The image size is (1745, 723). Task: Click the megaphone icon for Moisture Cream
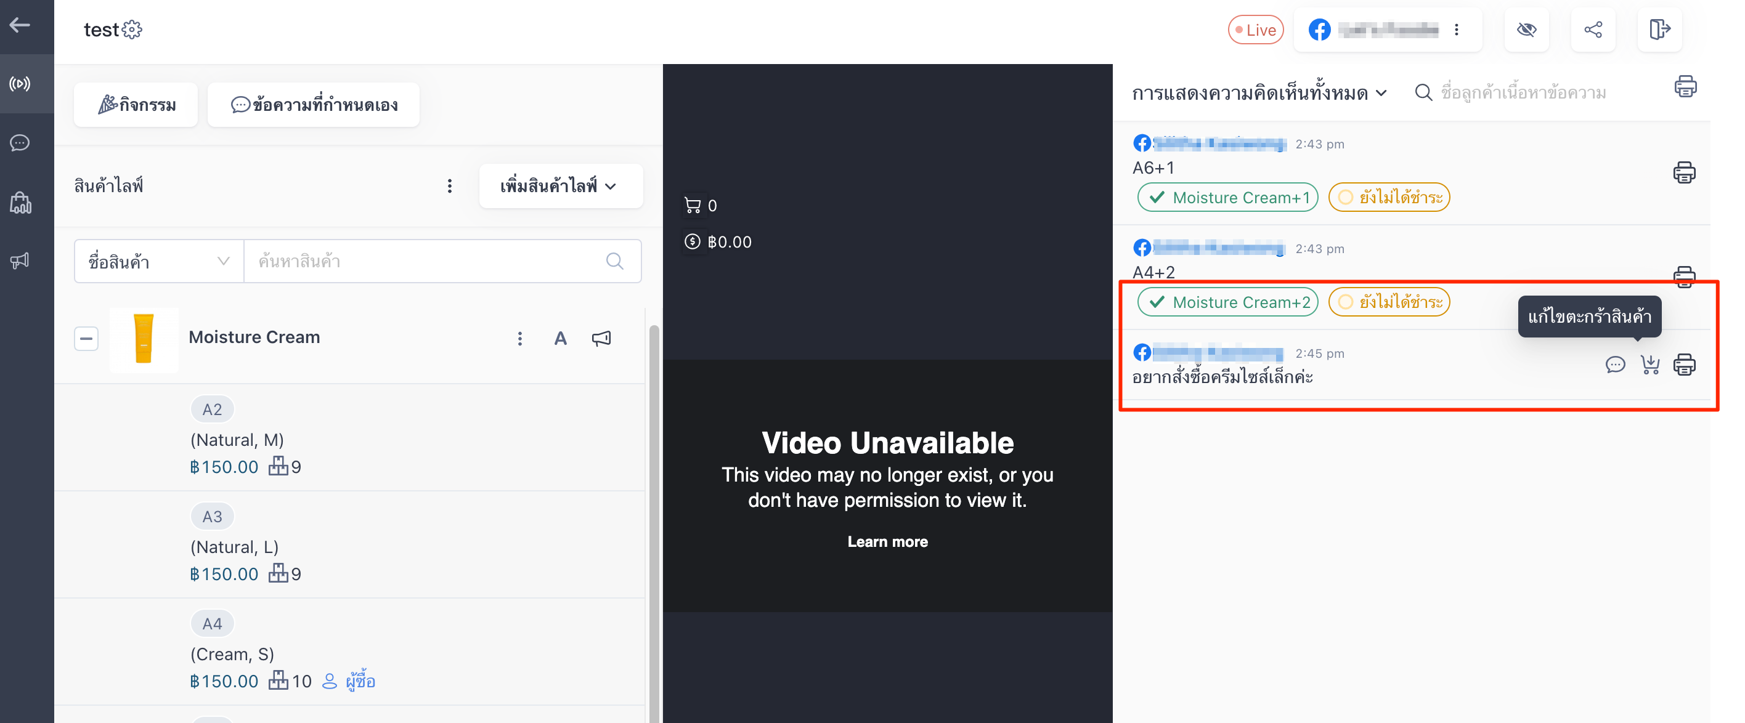pyautogui.click(x=601, y=339)
